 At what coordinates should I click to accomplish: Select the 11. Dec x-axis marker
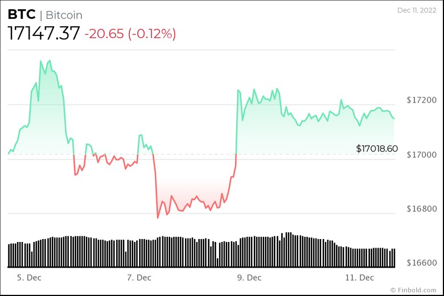coord(359,278)
